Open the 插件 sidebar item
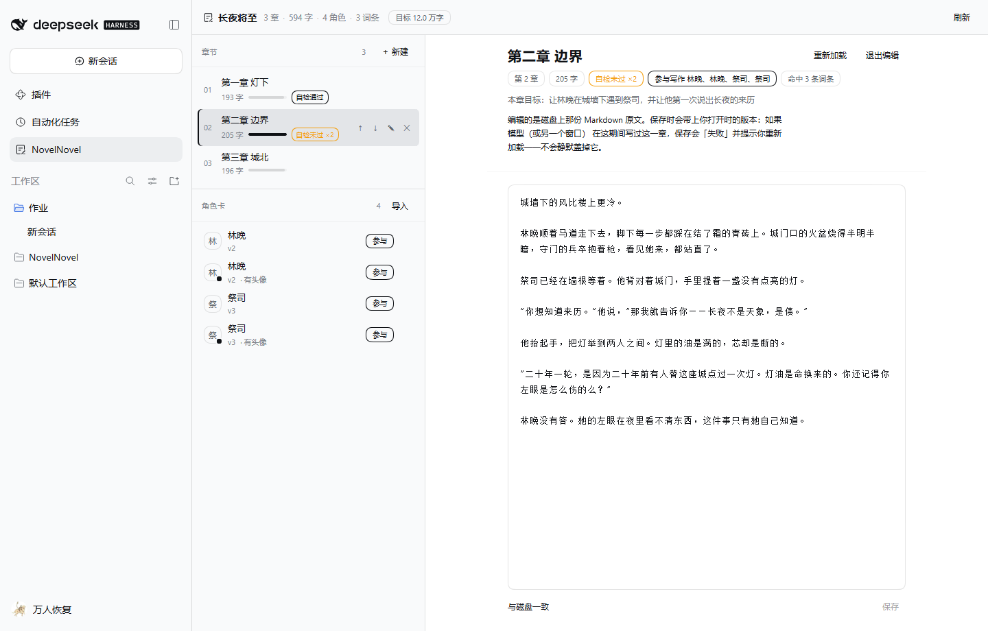This screenshot has width=988, height=631. (x=96, y=95)
